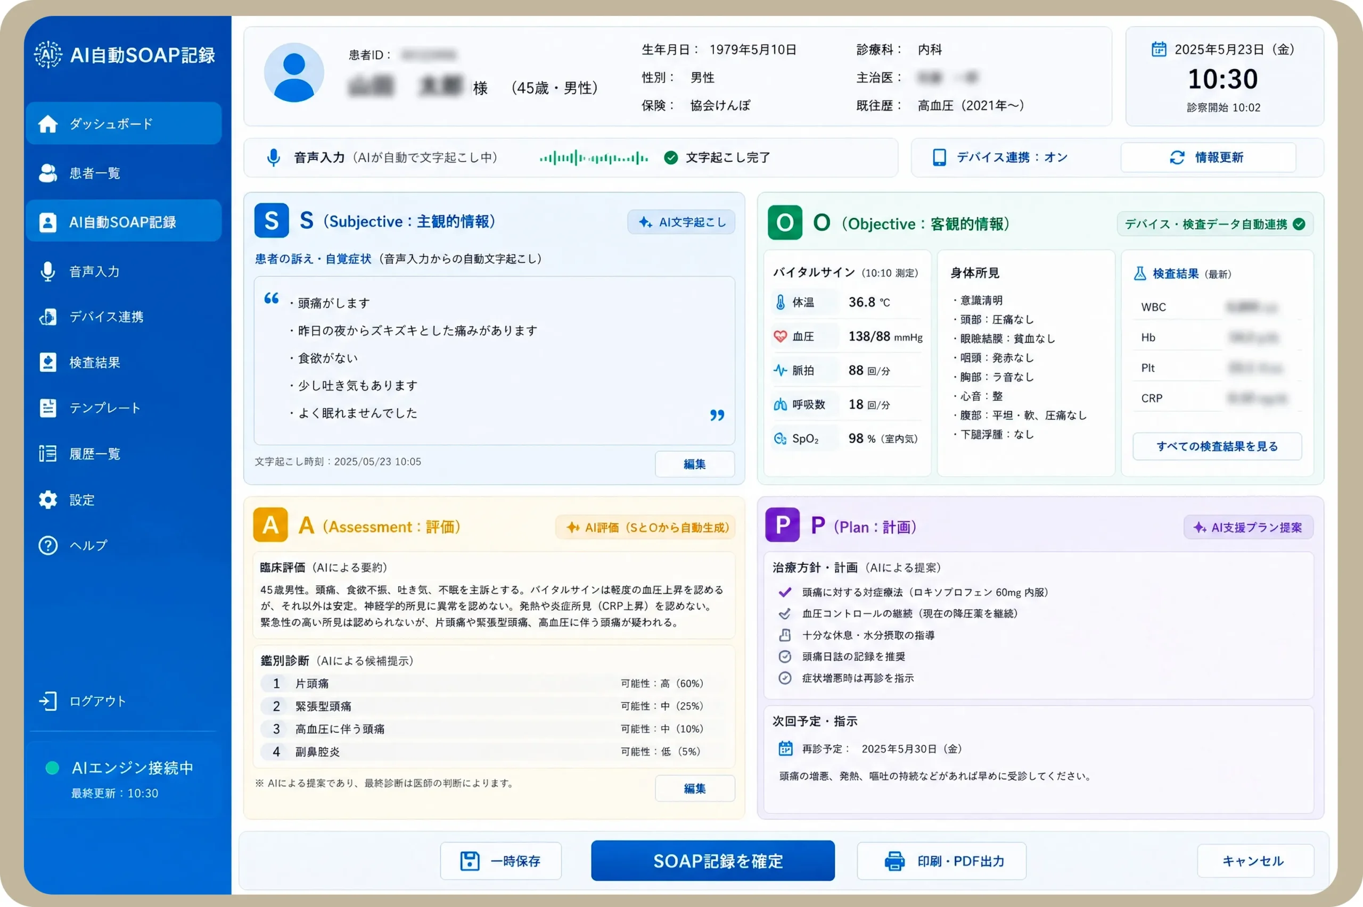Toggle the 血圧コントロールの継続 check mark
1363x907 pixels.
(x=785, y=614)
